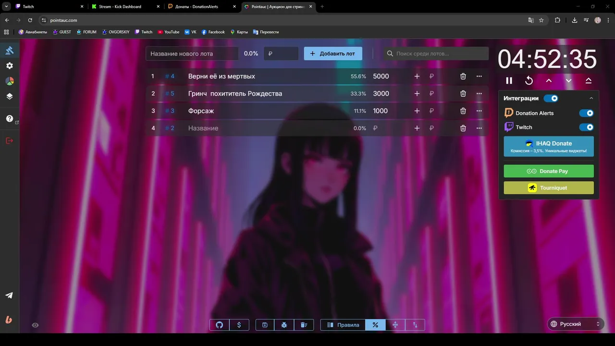This screenshot has height=346, width=615.
Task: Disable the Donation Alerts integration switch
Action: (586, 113)
